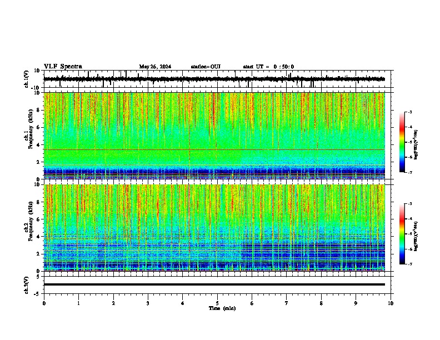Click the "ch.3(V)" bottom panel axis label
The width and height of the screenshot is (440, 340).
click(26, 285)
